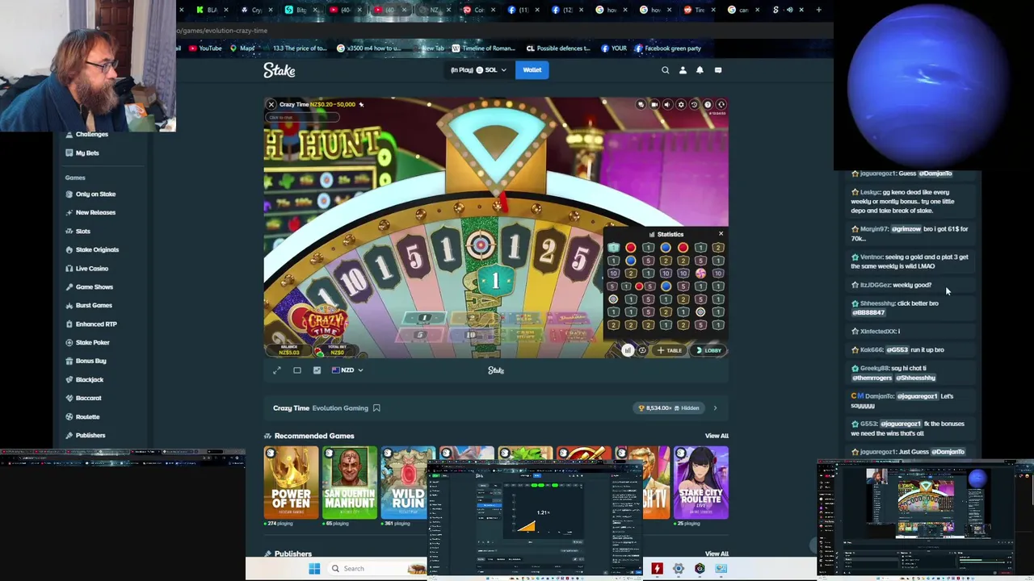Open Wild Ruin game thumbnail
The width and height of the screenshot is (1034, 581).
click(408, 482)
